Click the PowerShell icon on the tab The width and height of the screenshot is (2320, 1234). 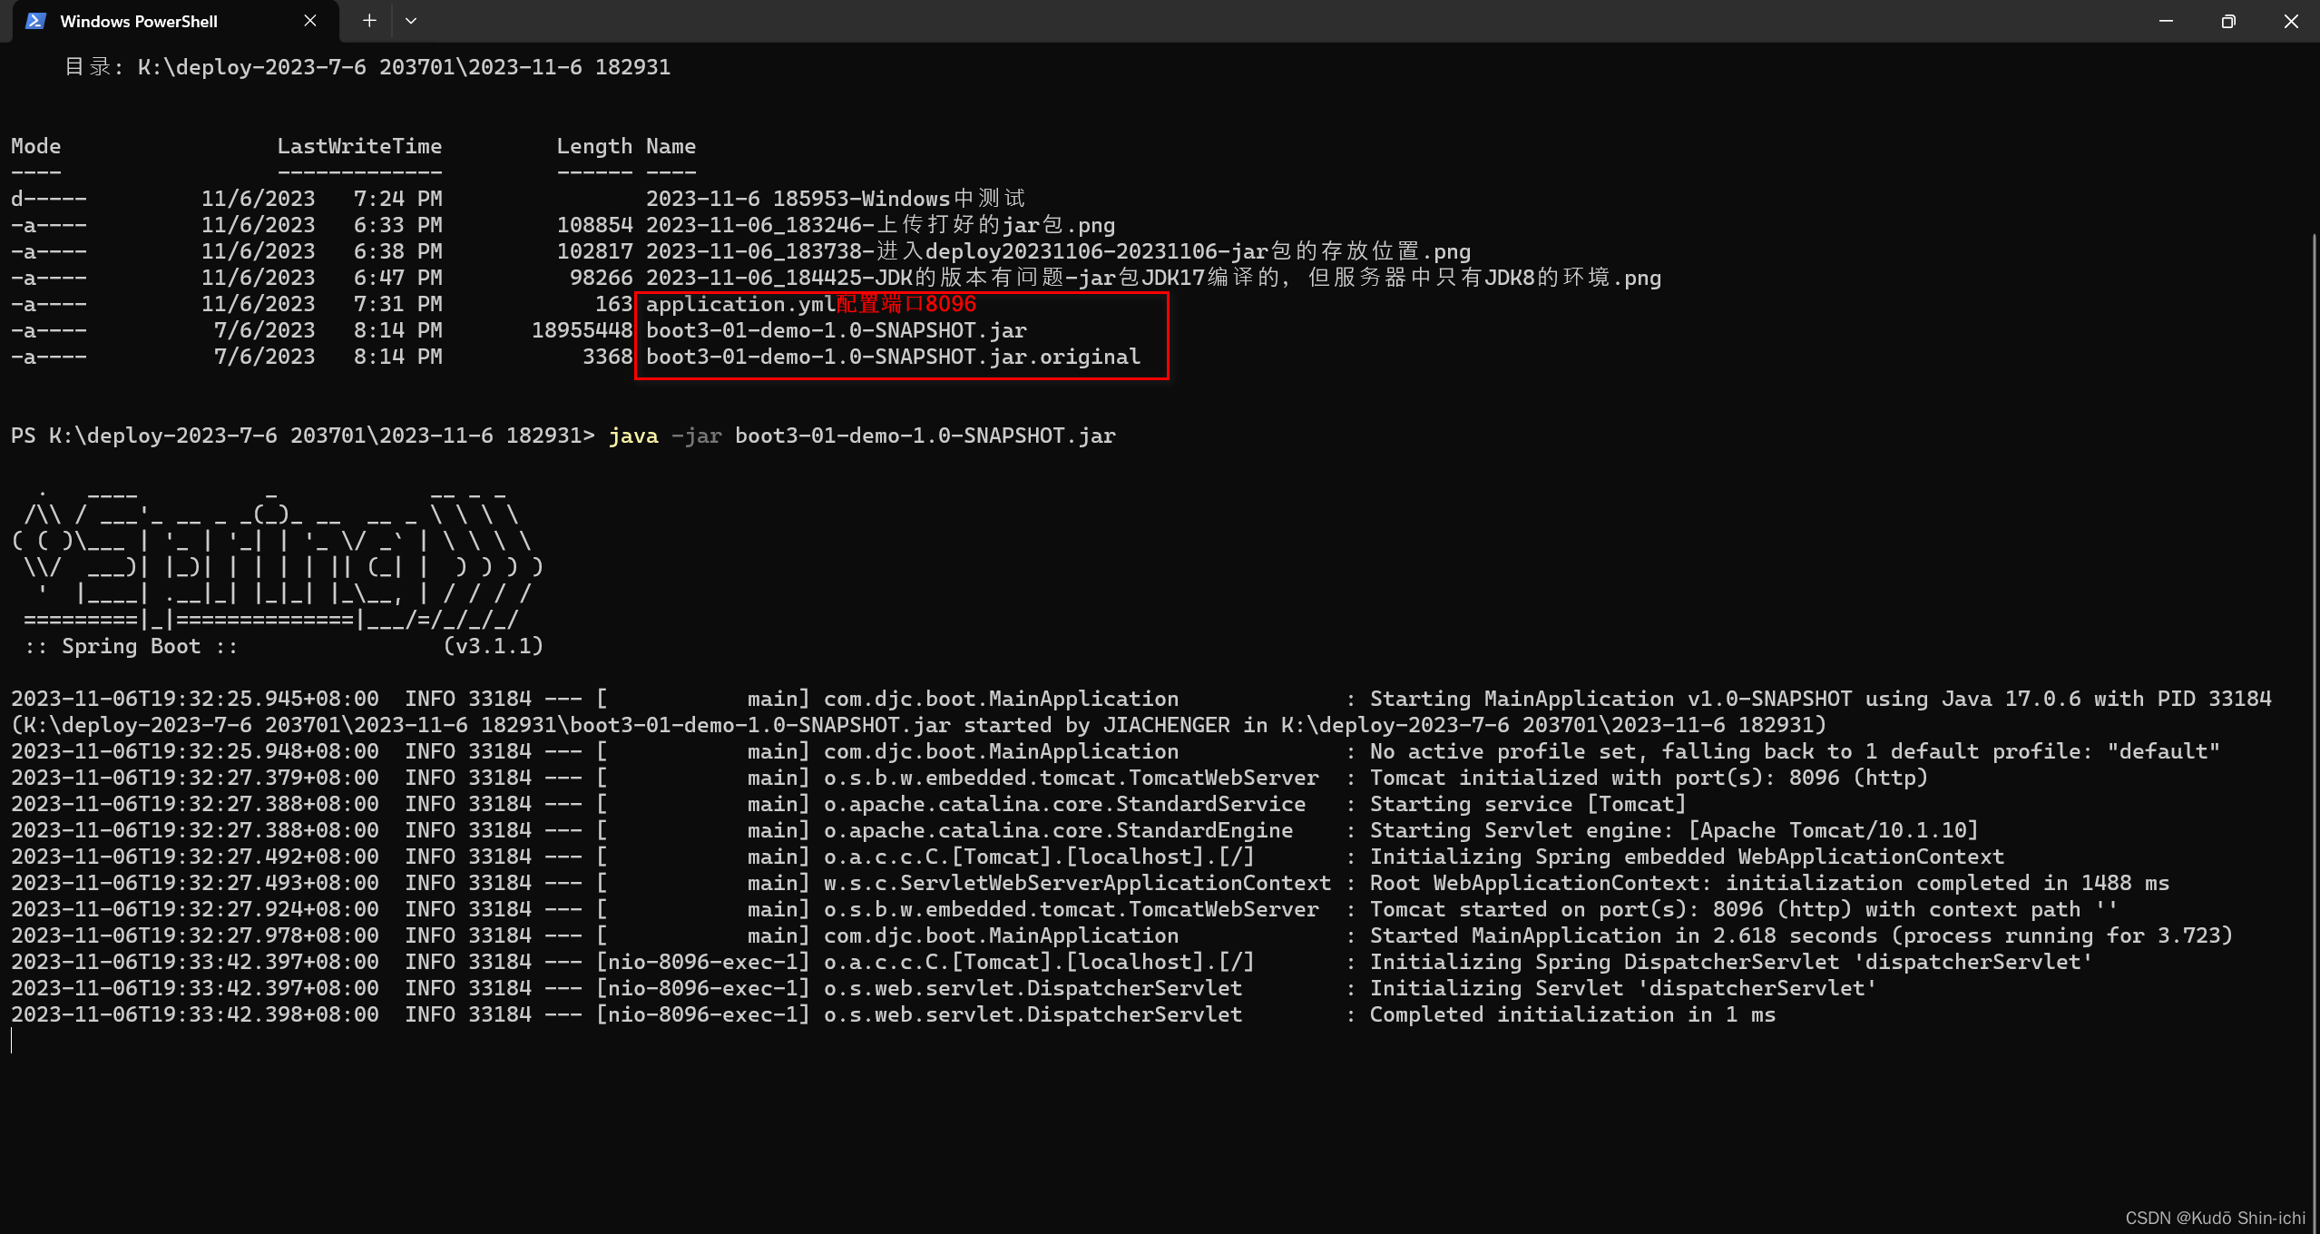pos(35,21)
